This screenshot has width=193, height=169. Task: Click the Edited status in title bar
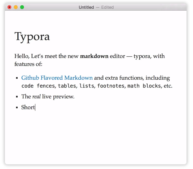pos(107,7)
